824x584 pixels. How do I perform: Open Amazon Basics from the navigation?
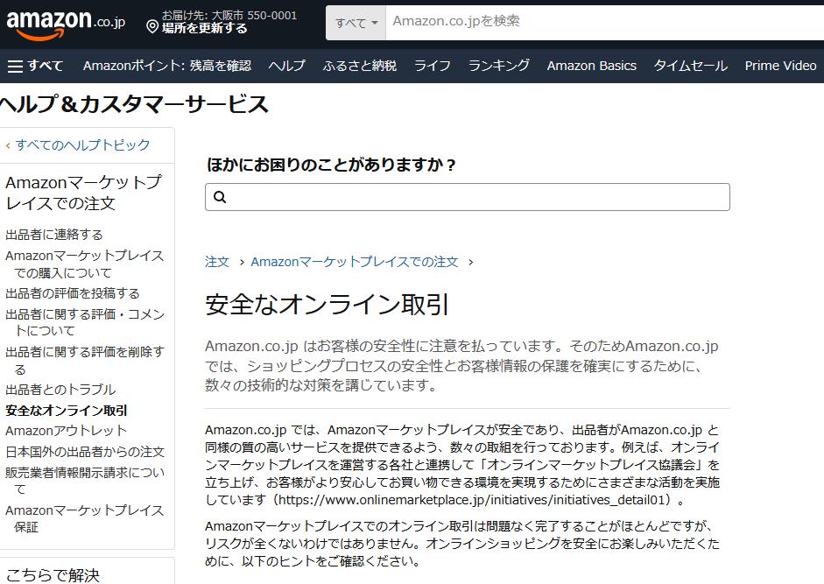pos(591,65)
